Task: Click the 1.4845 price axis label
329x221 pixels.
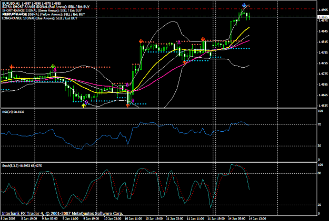Action: pos(323,31)
